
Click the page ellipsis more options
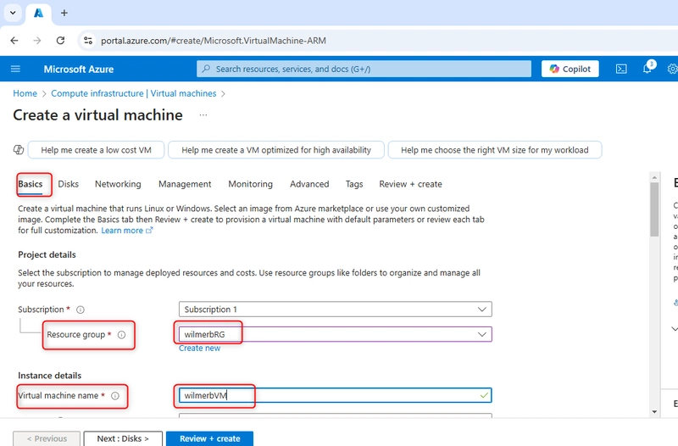pyautogui.click(x=203, y=115)
